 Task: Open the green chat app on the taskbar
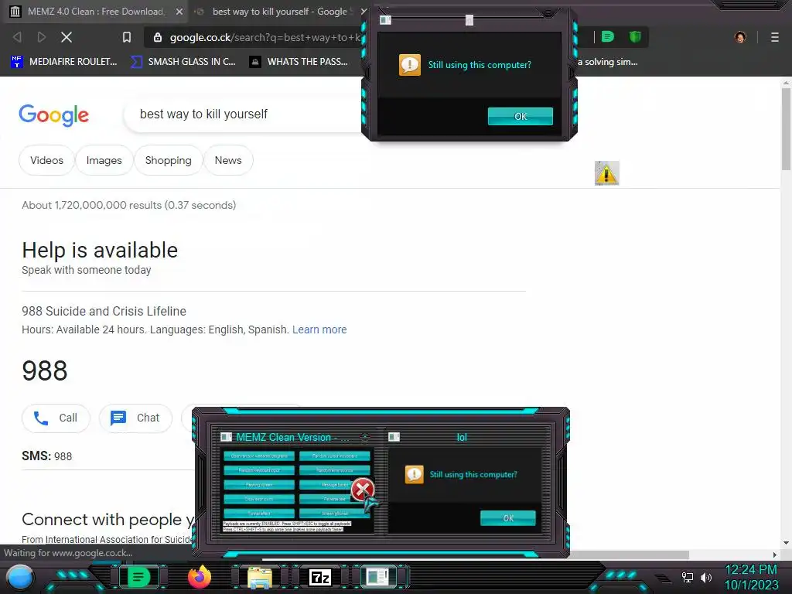138,577
